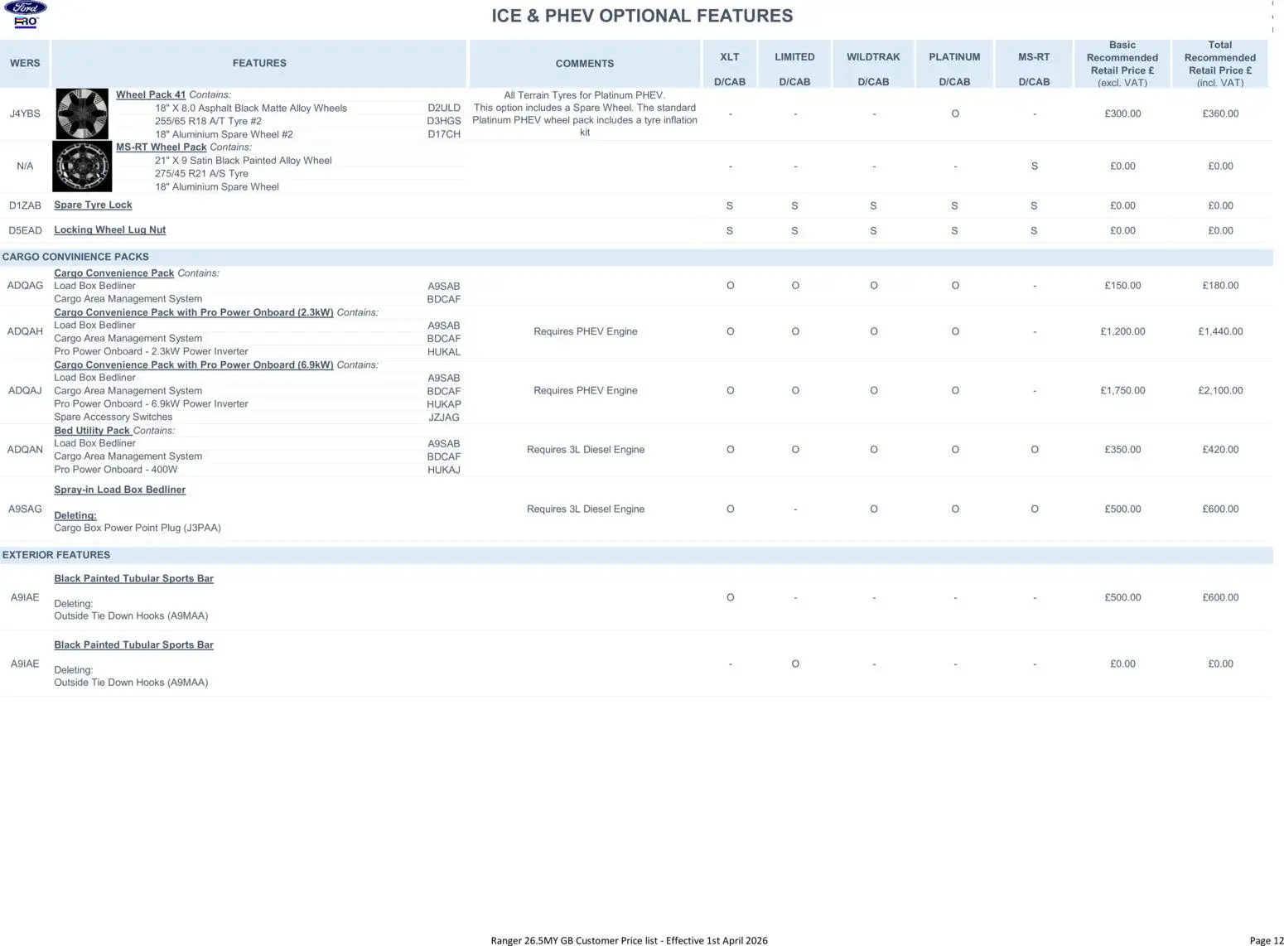Select feature code HUKAP

444,404
